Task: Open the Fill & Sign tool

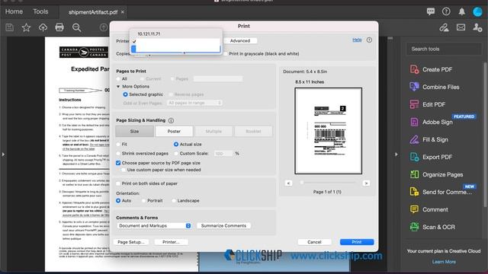Action: [429, 139]
